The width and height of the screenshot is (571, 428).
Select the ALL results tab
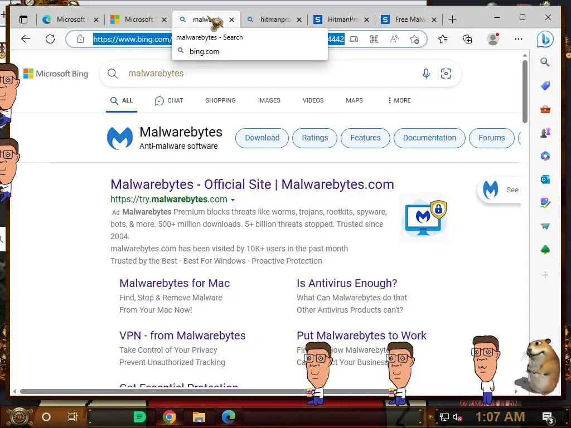(x=122, y=100)
